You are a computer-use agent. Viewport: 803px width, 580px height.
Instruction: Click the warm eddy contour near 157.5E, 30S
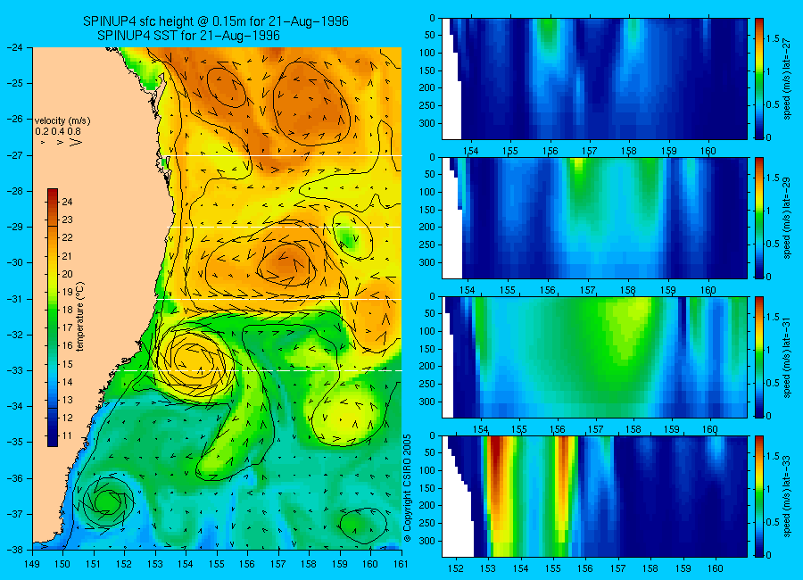point(286,263)
